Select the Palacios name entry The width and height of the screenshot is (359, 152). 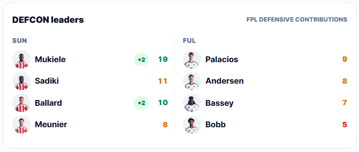pos(221,59)
